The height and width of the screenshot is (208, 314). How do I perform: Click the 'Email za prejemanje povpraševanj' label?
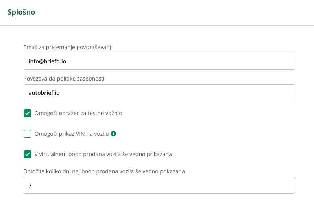pos(67,47)
